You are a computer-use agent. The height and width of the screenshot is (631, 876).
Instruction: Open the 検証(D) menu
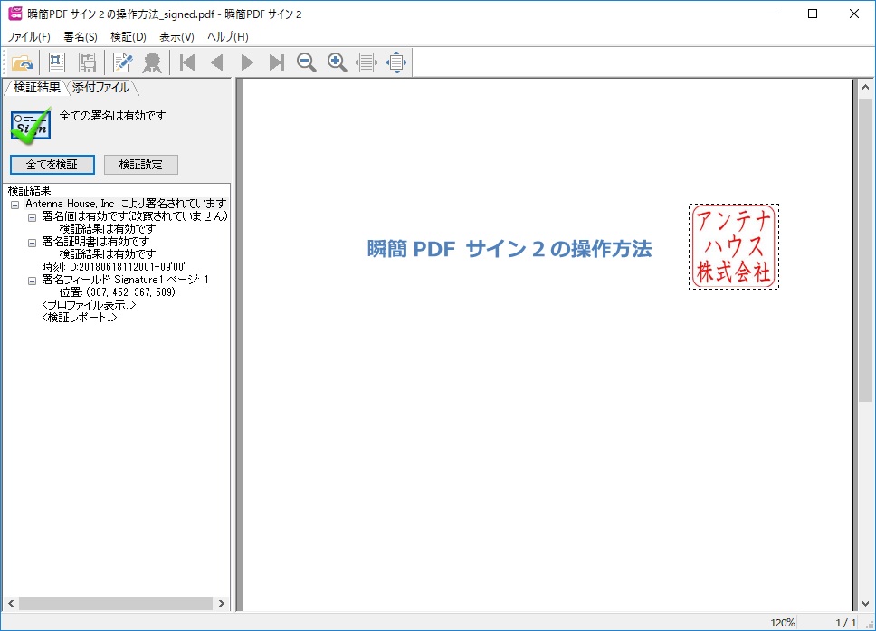(129, 37)
